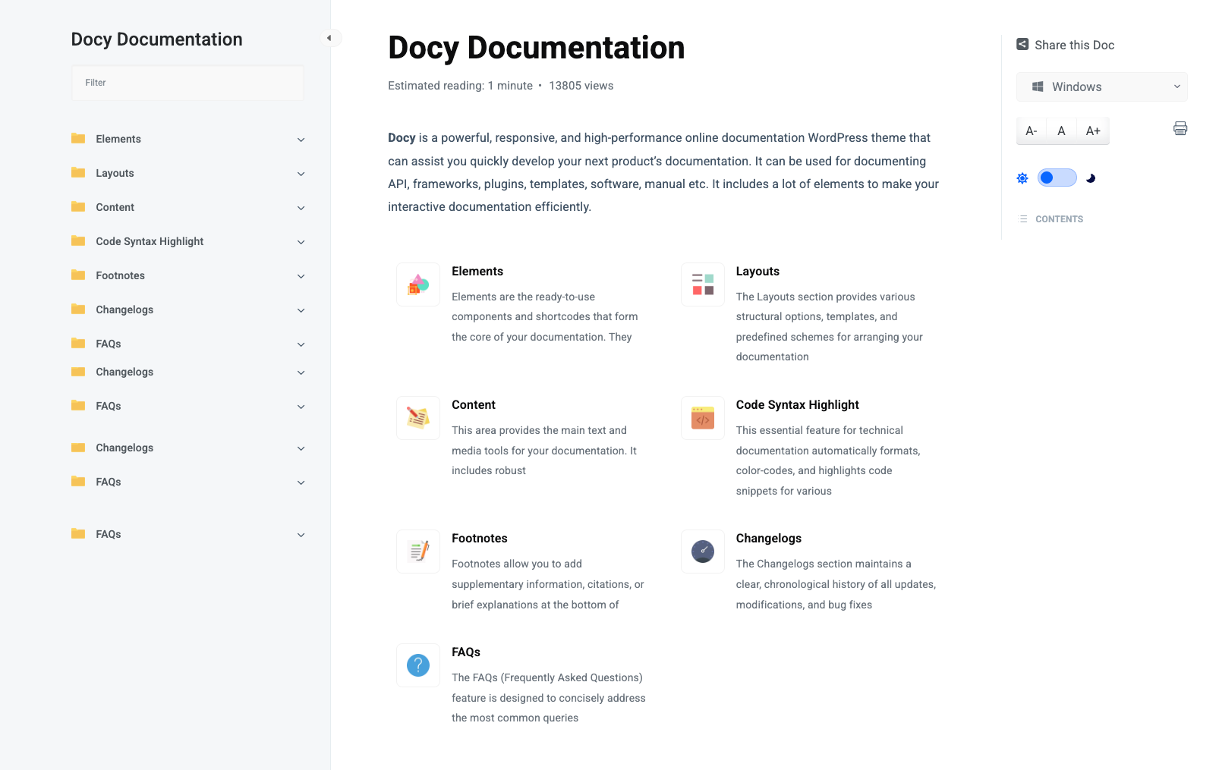Click the sun light-mode icon
The height and width of the screenshot is (770, 1219).
1022,178
